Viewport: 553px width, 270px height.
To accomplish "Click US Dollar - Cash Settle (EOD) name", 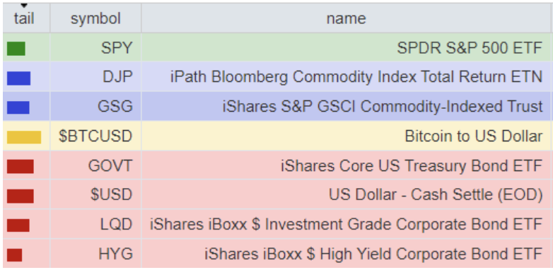I will (436, 195).
